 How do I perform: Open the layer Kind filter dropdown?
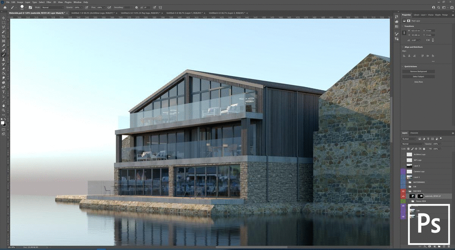tap(409, 139)
